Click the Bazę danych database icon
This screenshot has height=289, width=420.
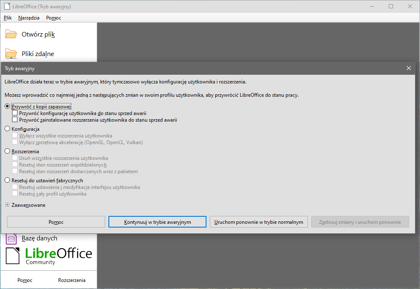click(x=11, y=239)
